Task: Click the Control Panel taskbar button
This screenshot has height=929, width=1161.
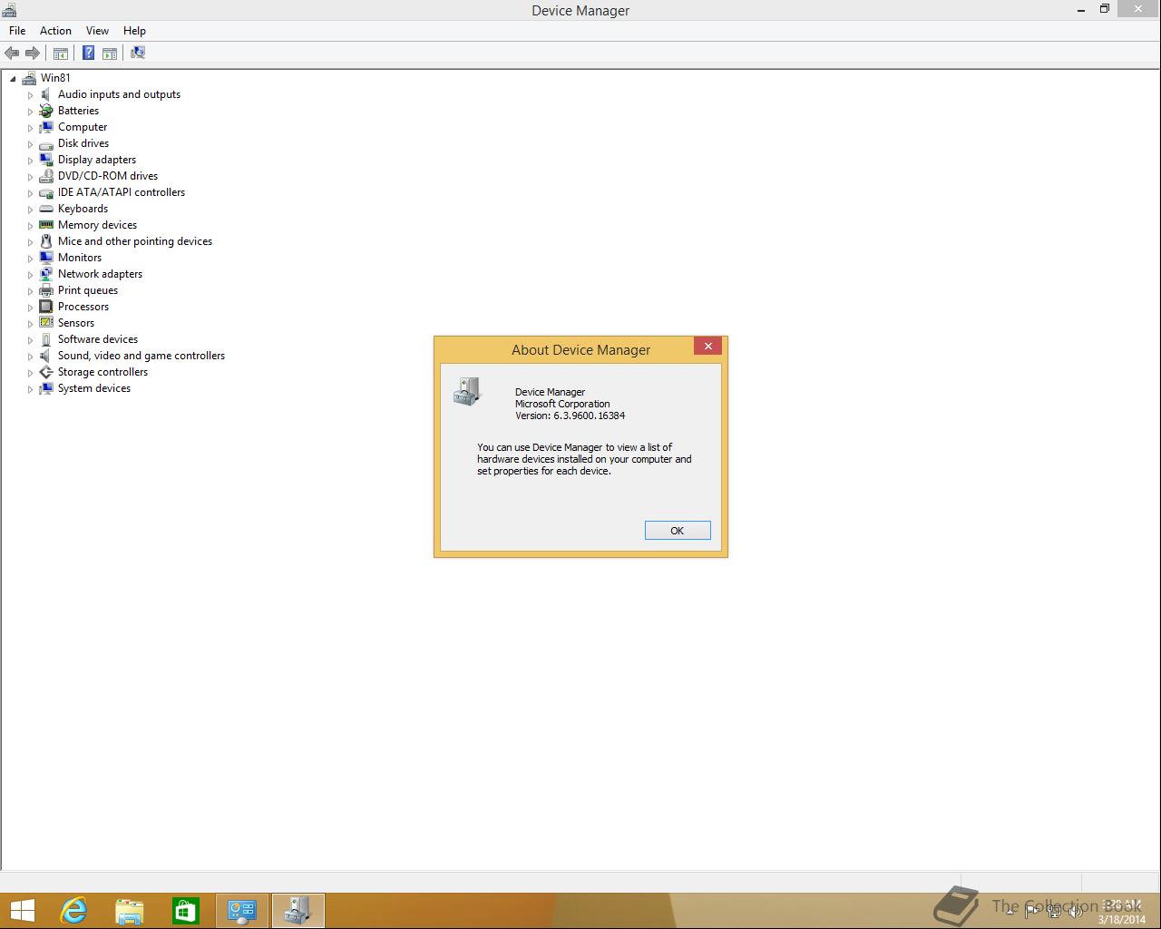Action: click(x=242, y=910)
